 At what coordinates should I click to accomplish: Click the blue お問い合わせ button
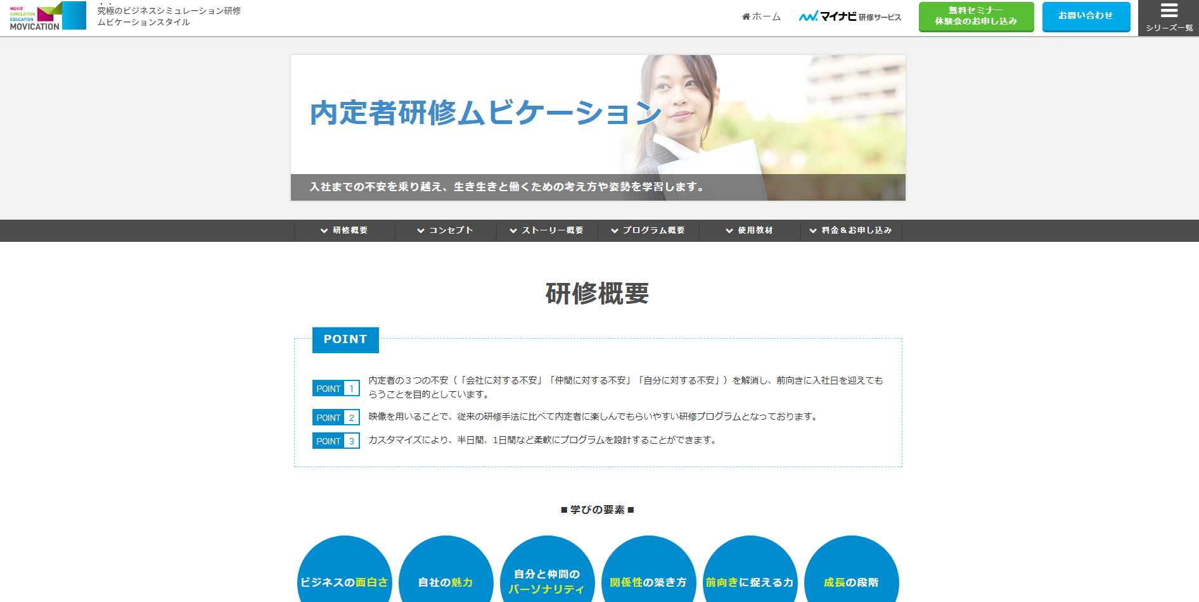1086,16
